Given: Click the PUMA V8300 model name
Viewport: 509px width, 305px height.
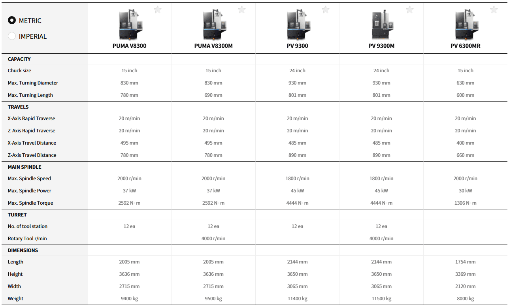Looking at the screenshot, I should point(130,46).
